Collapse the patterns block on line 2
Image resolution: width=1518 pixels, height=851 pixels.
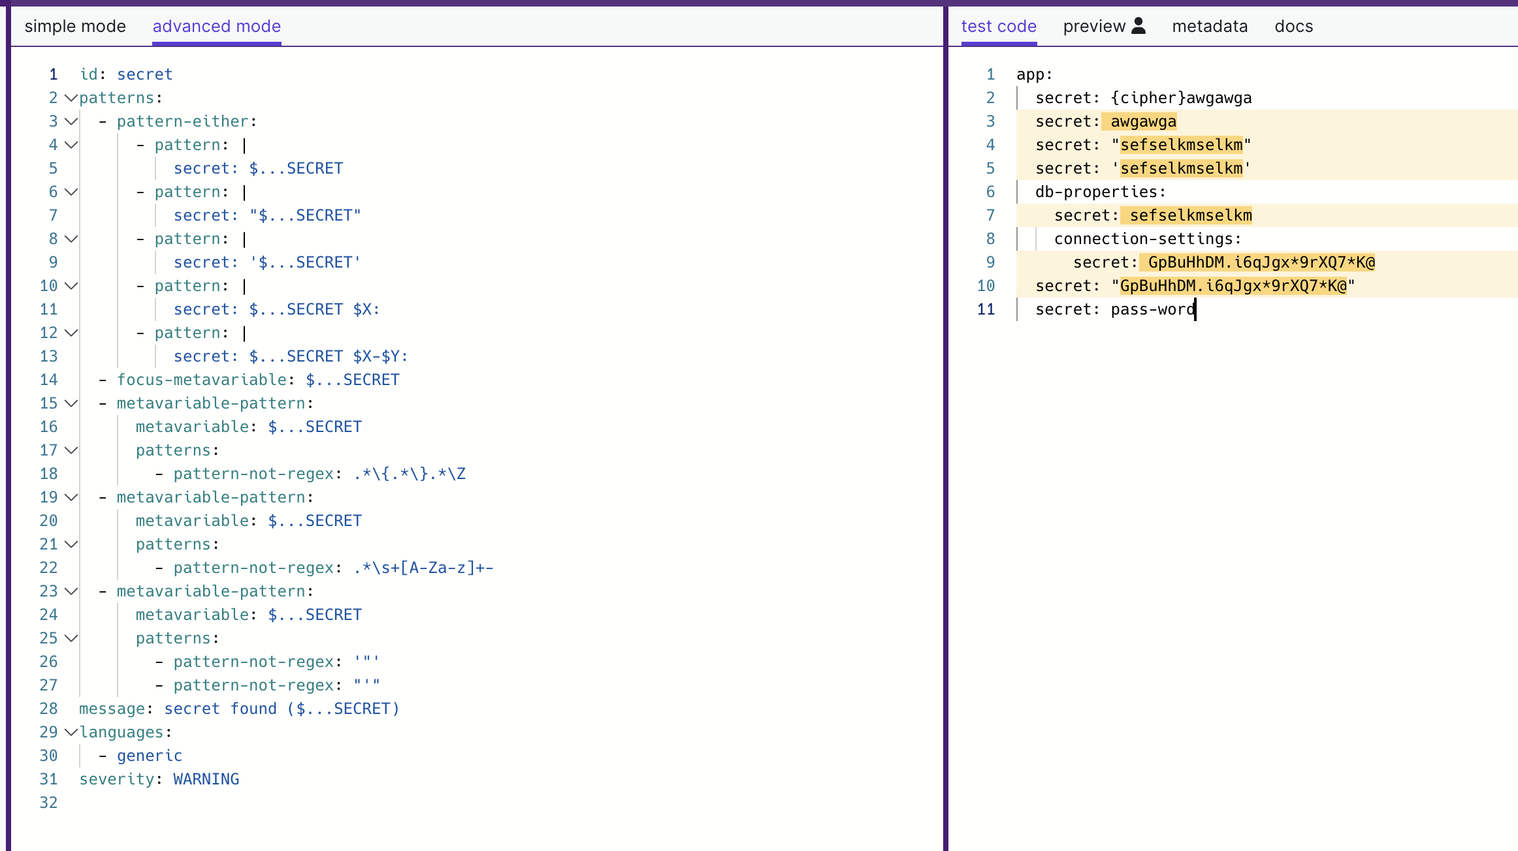[x=71, y=97]
